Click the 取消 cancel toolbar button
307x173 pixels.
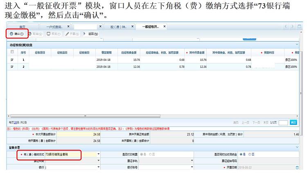point(36,34)
